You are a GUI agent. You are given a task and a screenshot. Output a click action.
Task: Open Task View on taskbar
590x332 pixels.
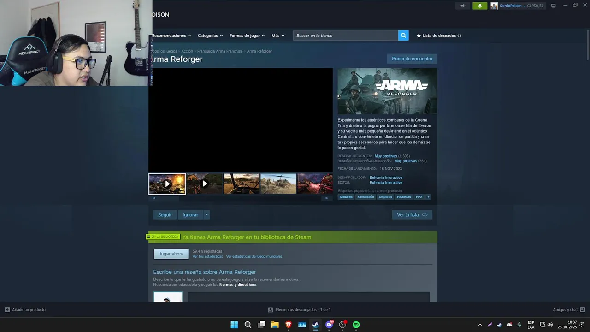click(x=261, y=325)
